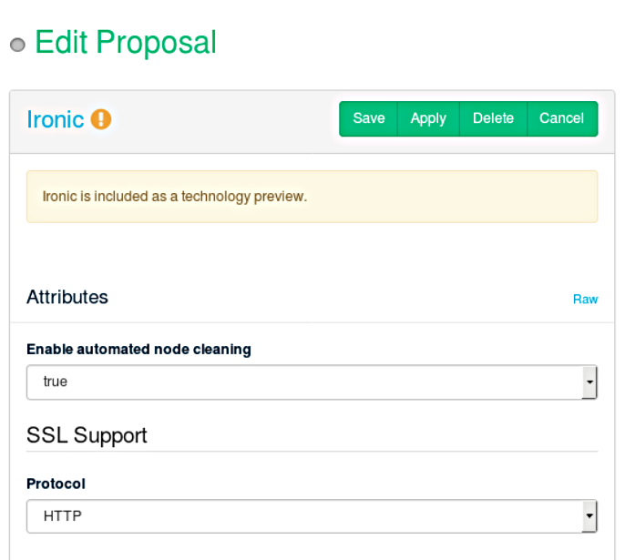Click the orange warning icon next to Ironic
The image size is (625, 560).
coord(101,119)
